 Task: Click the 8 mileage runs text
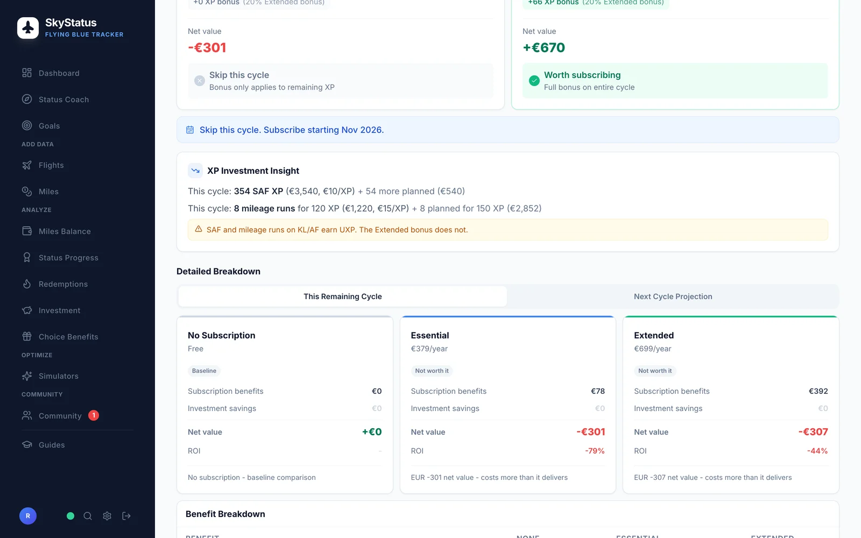point(264,208)
